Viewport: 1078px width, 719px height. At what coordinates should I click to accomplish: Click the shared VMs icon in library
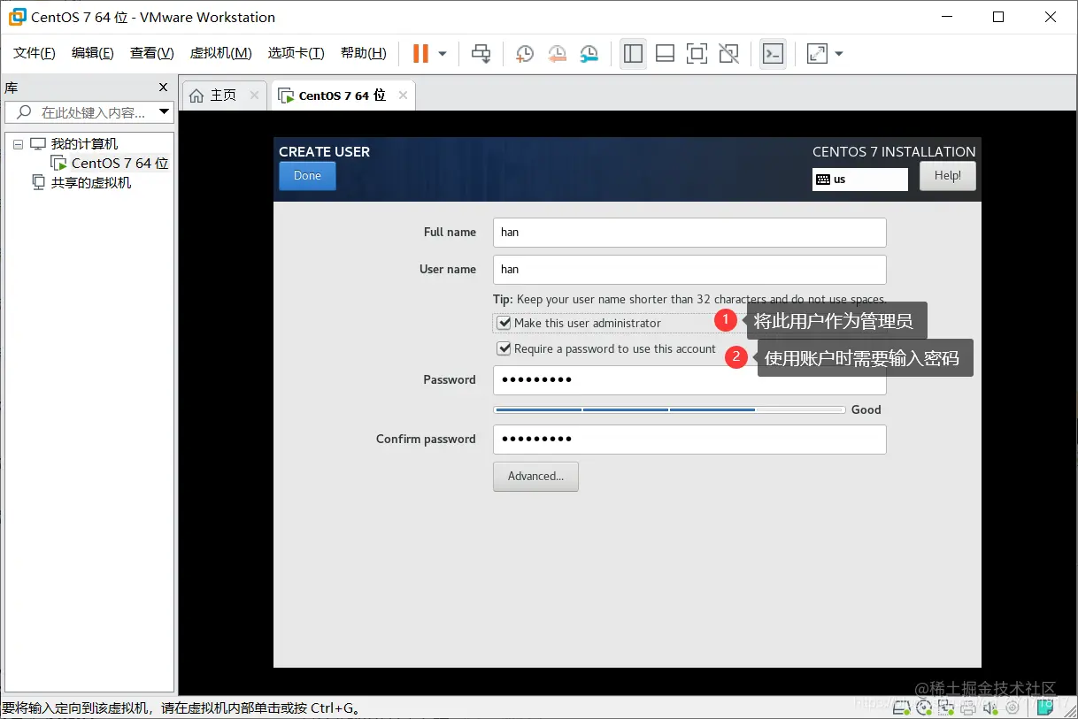tap(38, 182)
